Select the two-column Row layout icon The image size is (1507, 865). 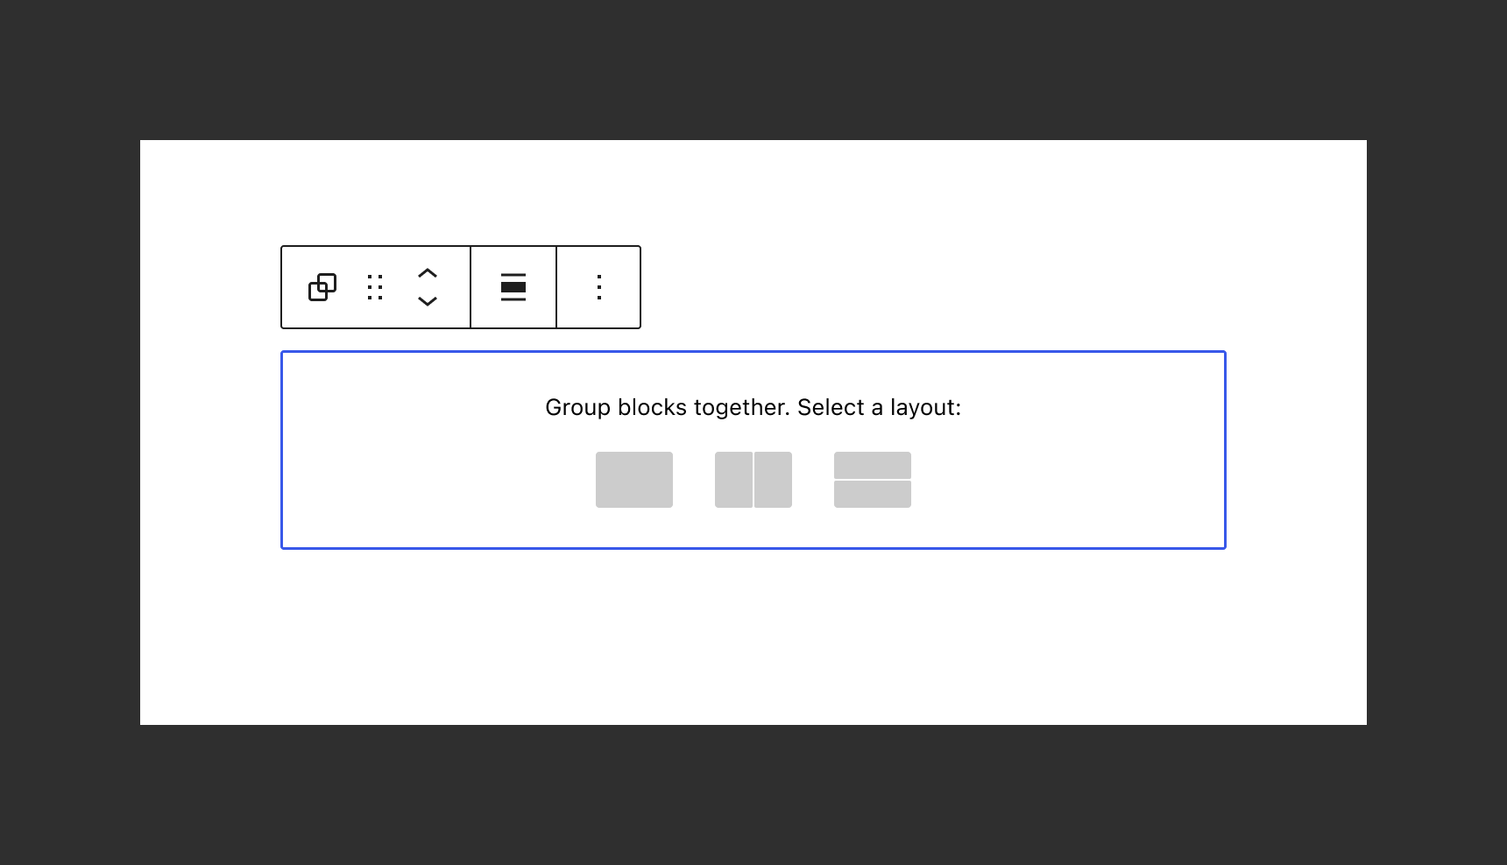tap(753, 479)
